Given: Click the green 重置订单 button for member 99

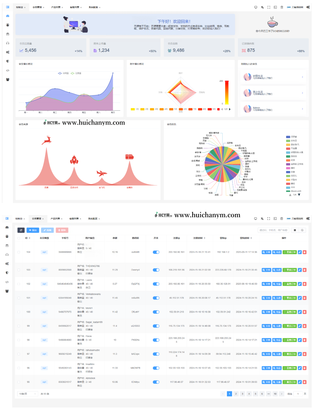Looking at the screenshot, I should pyautogui.click(x=289, y=326).
